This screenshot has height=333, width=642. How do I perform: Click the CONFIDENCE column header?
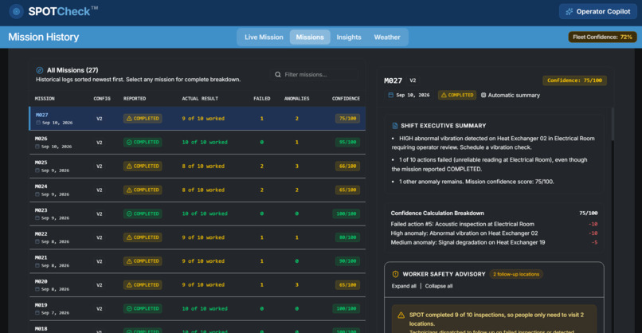(x=346, y=99)
